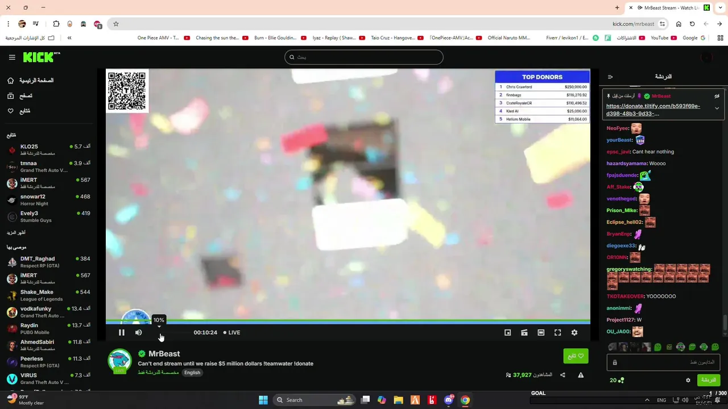This screenshot has height=409, width=728.
Task: Go to browser home page
Action: [679, 24]
